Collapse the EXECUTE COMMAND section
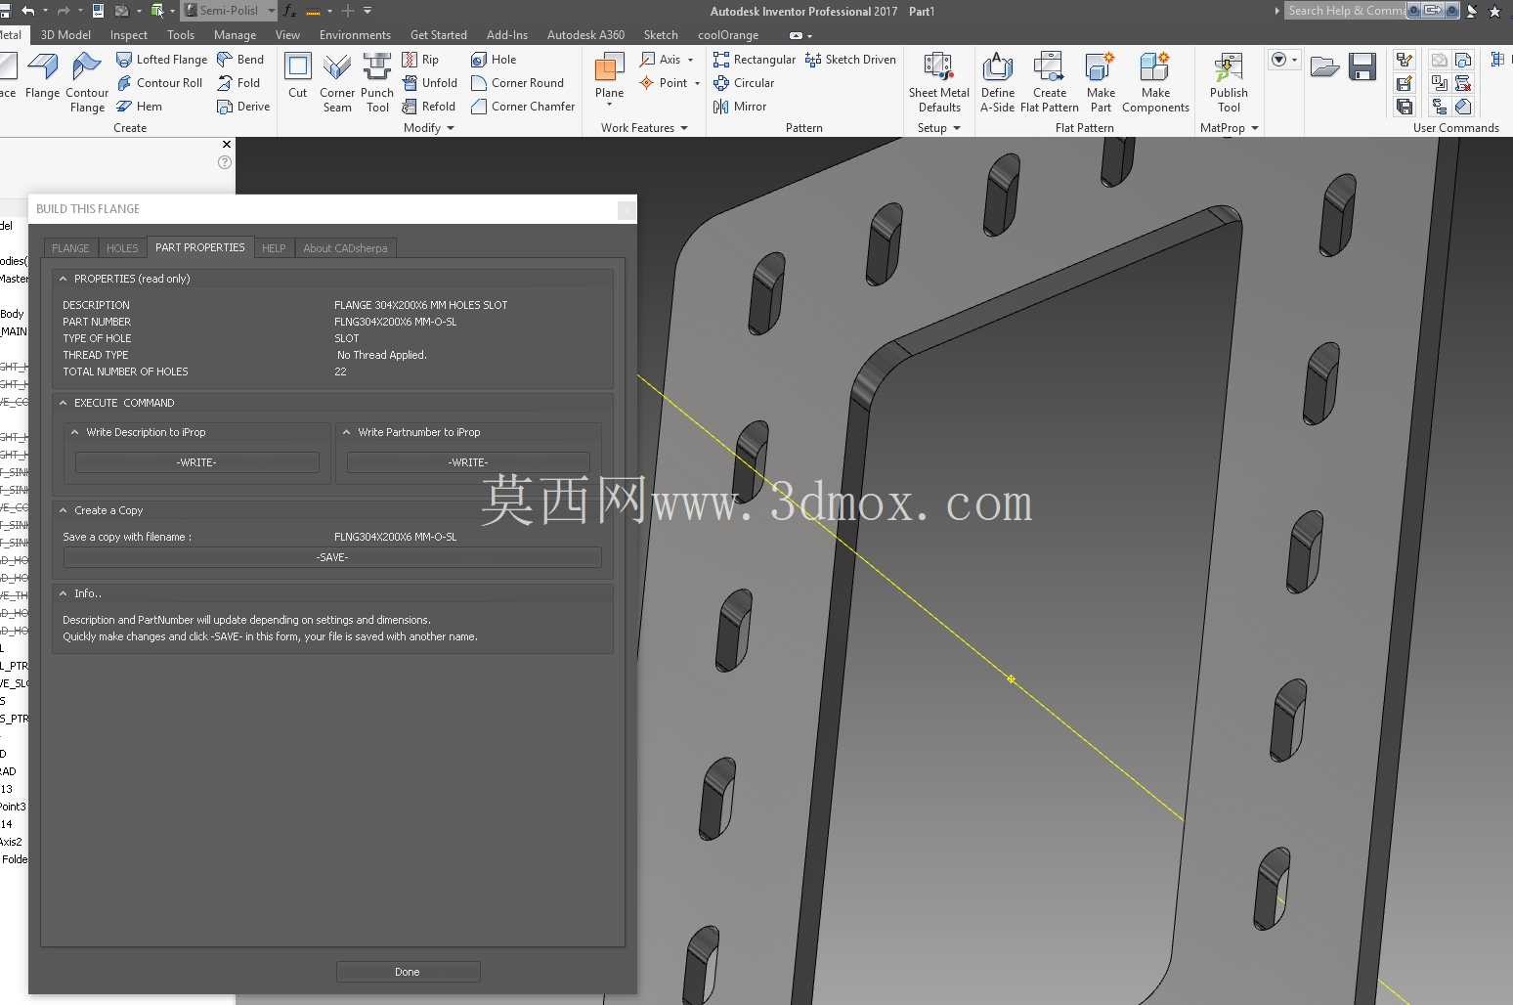Viewport: 1513px width, 1005px height. tap(64, 403)
